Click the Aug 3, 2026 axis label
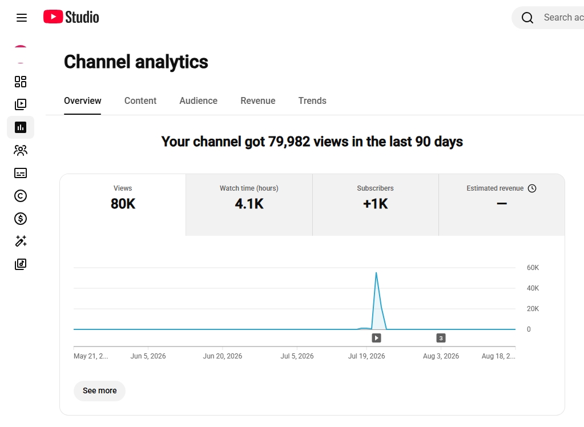This screenshot has width=584, height=427. pyautogui.click(x=441, y=356)
